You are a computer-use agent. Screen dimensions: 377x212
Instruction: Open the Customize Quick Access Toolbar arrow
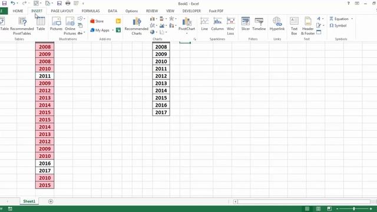(83, 4)
